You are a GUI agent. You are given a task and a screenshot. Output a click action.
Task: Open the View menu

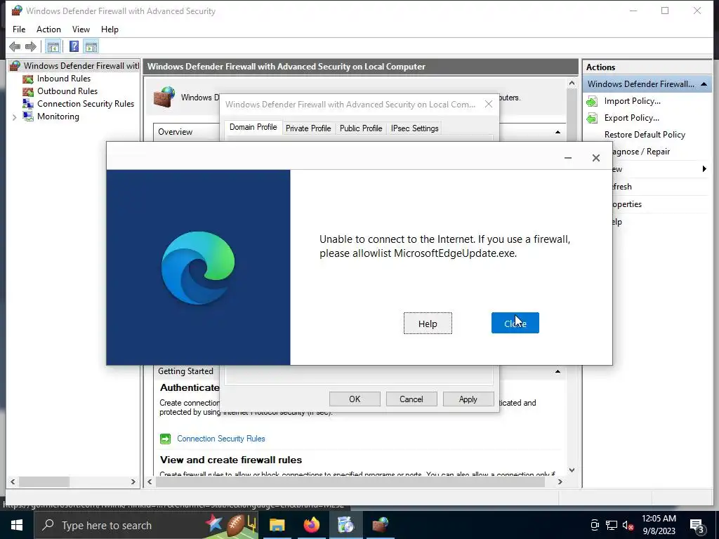tap(81, 29)
